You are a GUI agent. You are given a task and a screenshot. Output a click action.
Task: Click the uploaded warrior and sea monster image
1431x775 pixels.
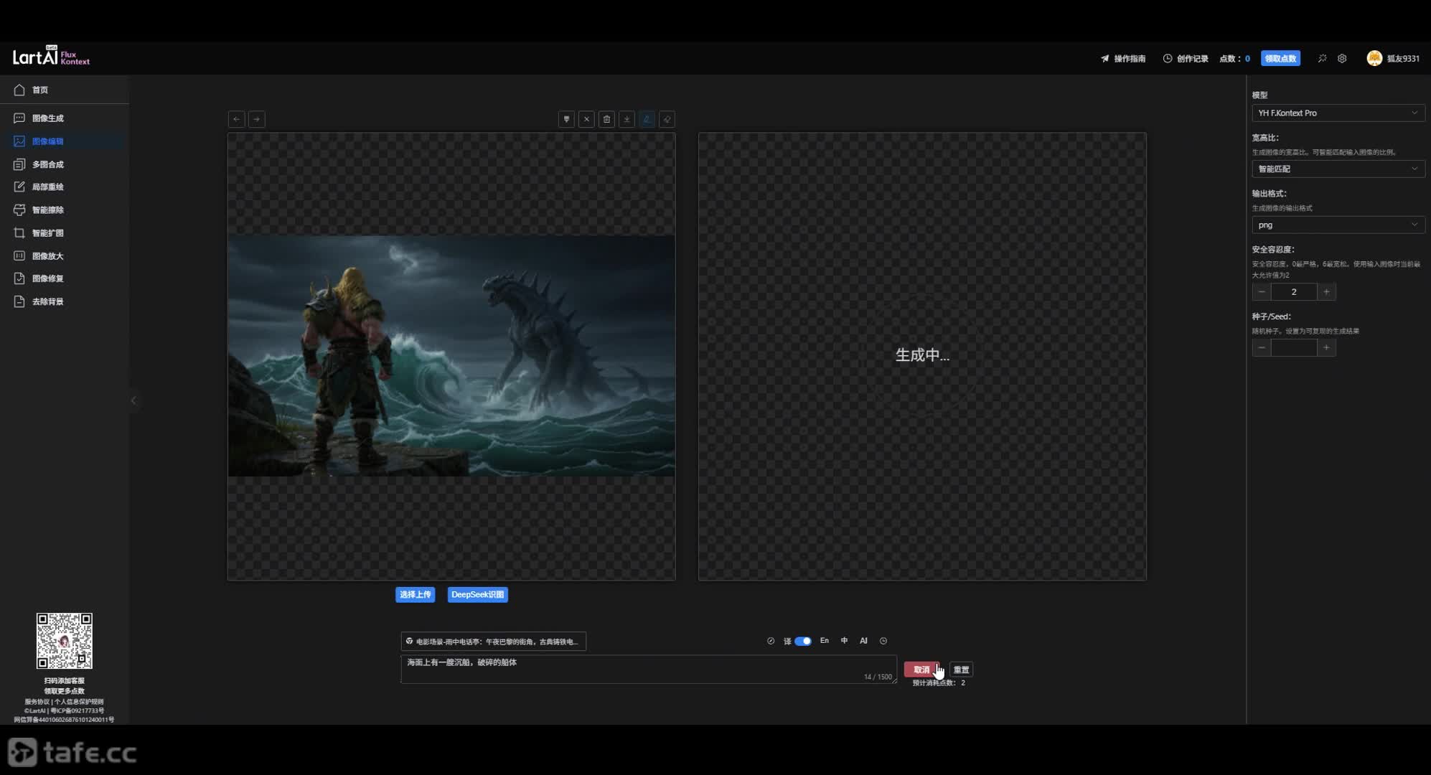pyautogui.click(x=451, y=356)
